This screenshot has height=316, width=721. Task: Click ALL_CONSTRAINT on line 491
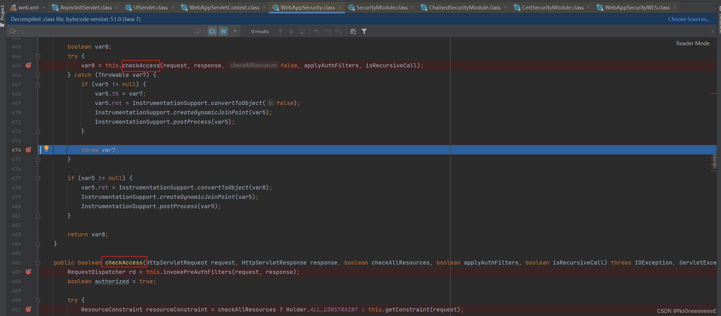coord(334,309)
